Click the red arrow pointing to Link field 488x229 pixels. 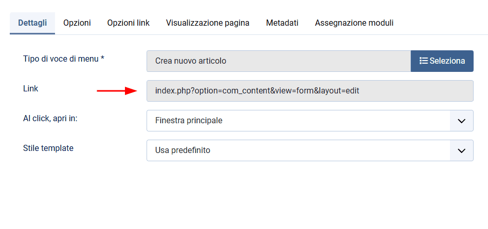pyautogui.click(x=116, y=91)
